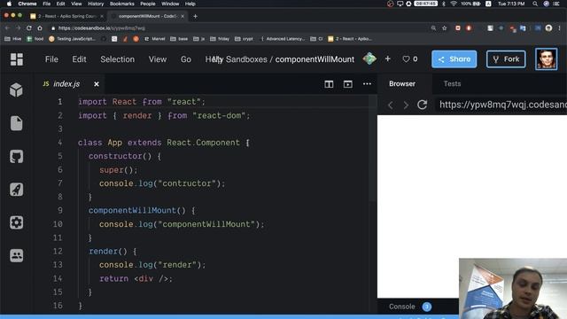Go to Chrome home page icon
The height and width of the screenshot is (319, 567).
pos(40,27)
